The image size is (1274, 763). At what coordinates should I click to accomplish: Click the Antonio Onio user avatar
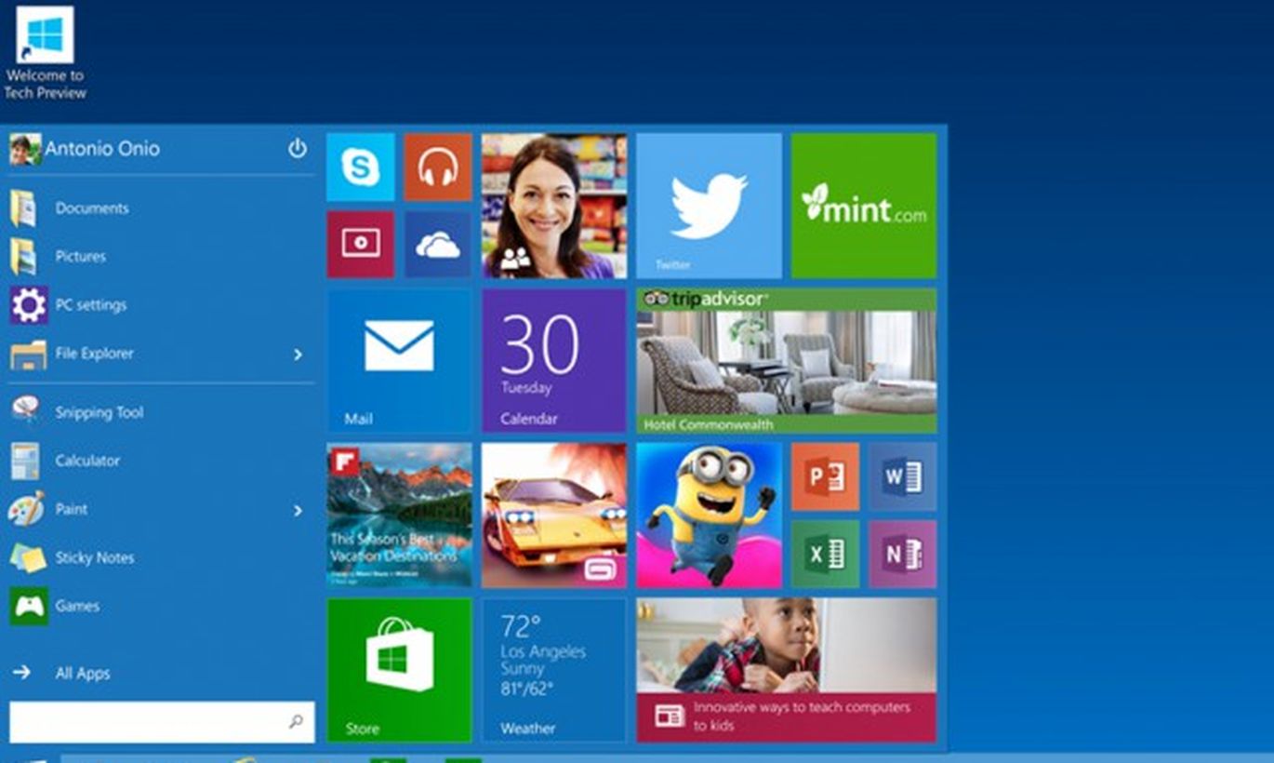25,149
